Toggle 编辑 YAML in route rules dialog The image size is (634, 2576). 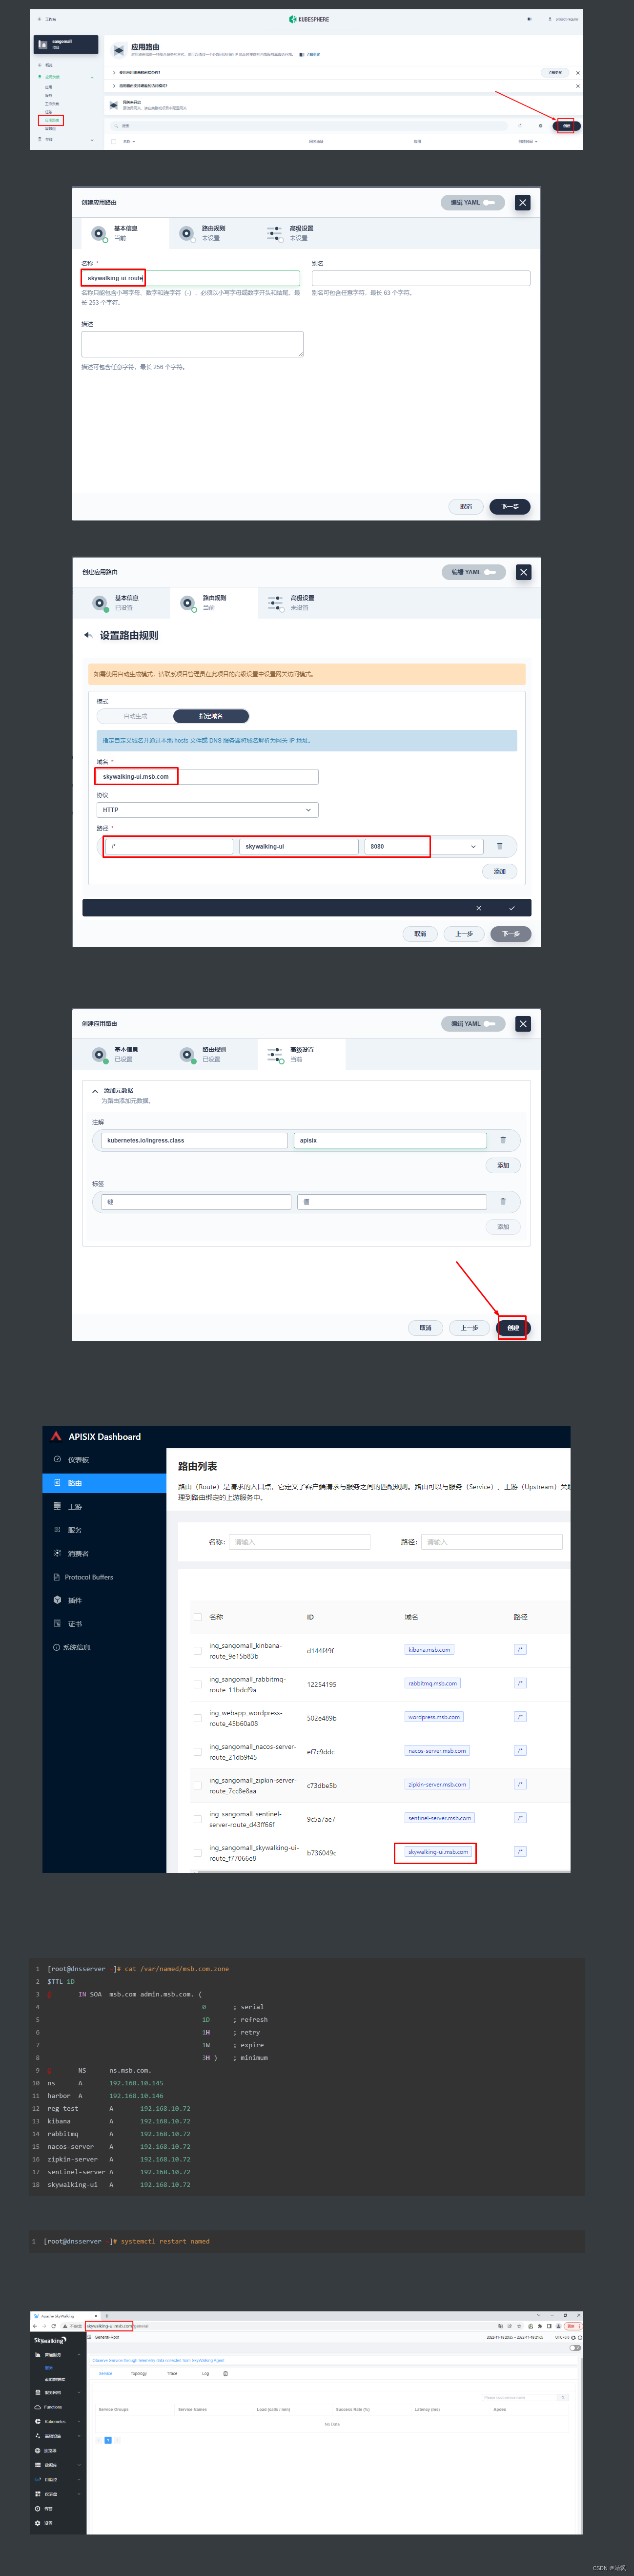(474, 572)
